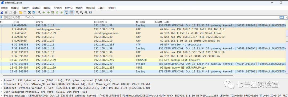The height and width of the screenshot is (97, 288).
Task: Start capture with the shark fin icon
Action: pos(2,12)
